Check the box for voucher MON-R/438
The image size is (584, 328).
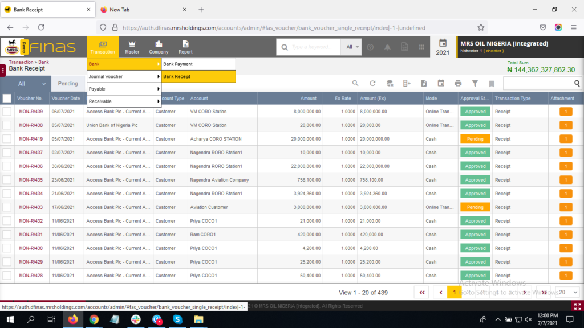click(7, 125)
